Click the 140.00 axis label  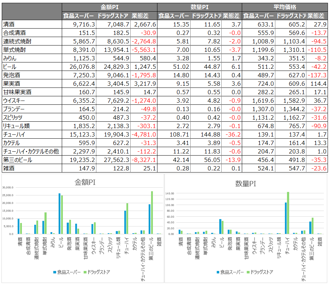pos(171,193)
